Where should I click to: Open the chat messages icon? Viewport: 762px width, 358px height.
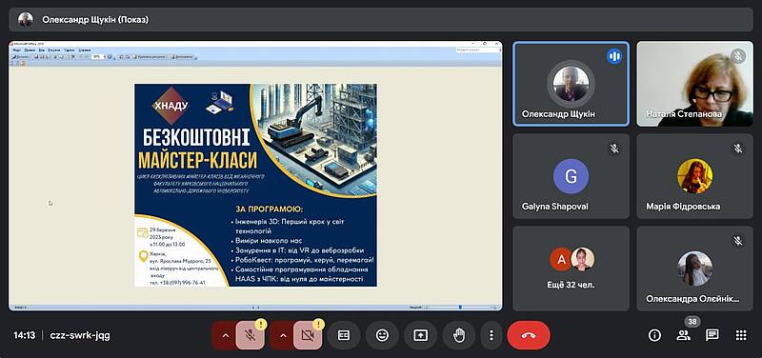pyautogui.click(x=712, y=335)
